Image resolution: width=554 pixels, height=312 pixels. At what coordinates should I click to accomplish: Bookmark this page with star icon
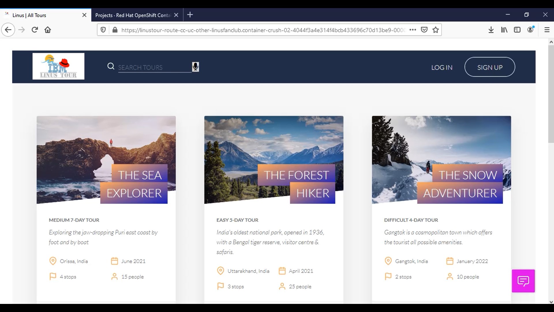coord(435,30)
